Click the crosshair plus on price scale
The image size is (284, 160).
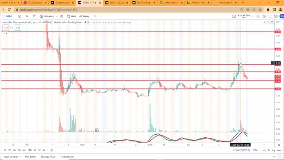point(272,63)
